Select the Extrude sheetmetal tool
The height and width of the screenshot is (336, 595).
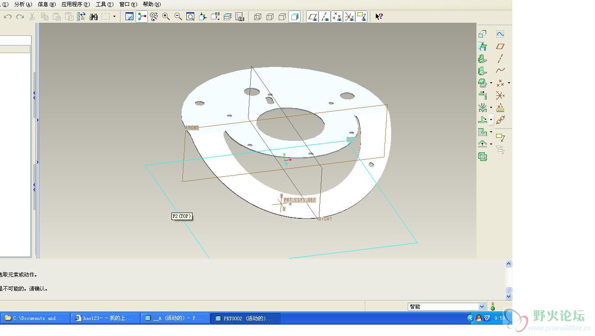click(482, 83)
